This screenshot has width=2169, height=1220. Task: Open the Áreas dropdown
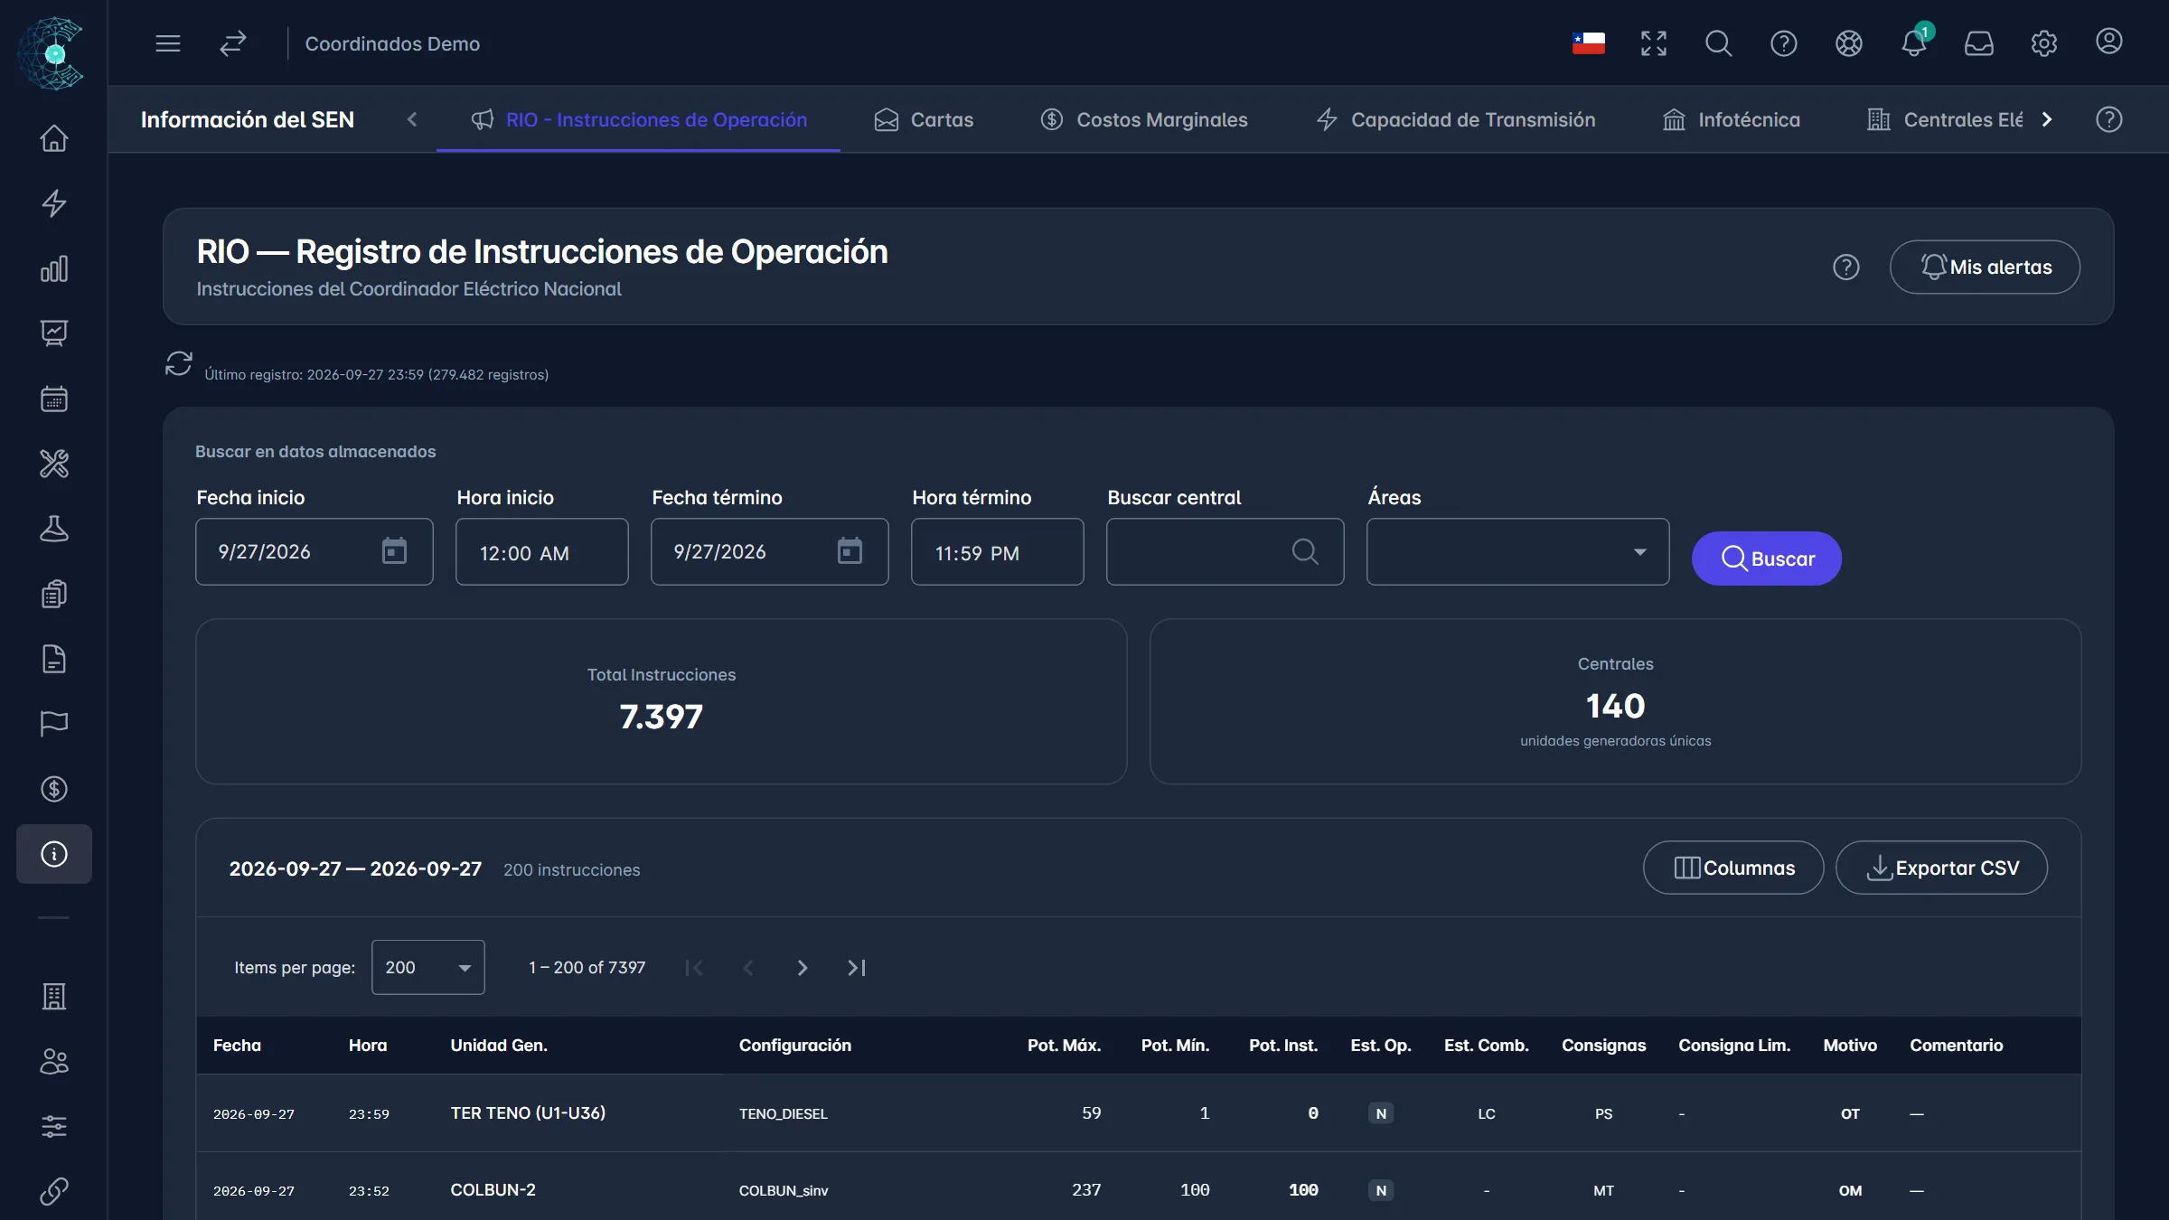[1518, 551]
